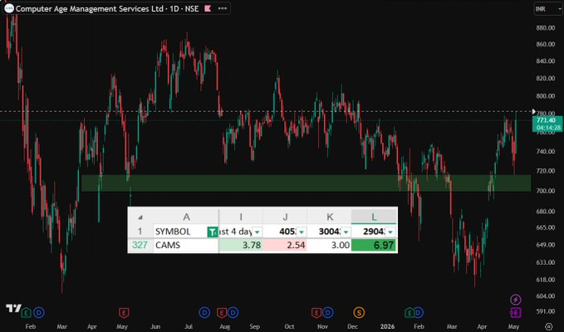Screen dimensions: 564x332
Task: Open the purple E earnings marker near May 2026
Action: [x=516, y=313]
